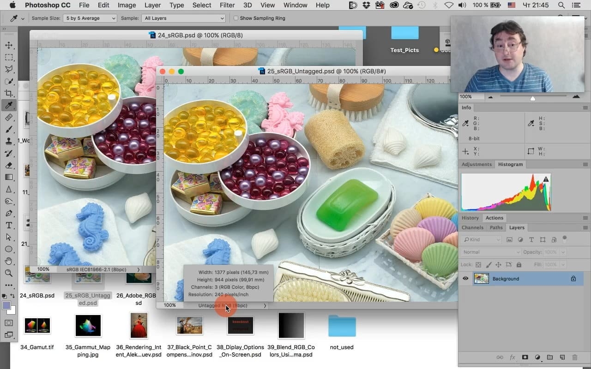This screenshot has width=591, height=369.
Task: Select the Polygonal Lasso tool
Action: (9, 69)
